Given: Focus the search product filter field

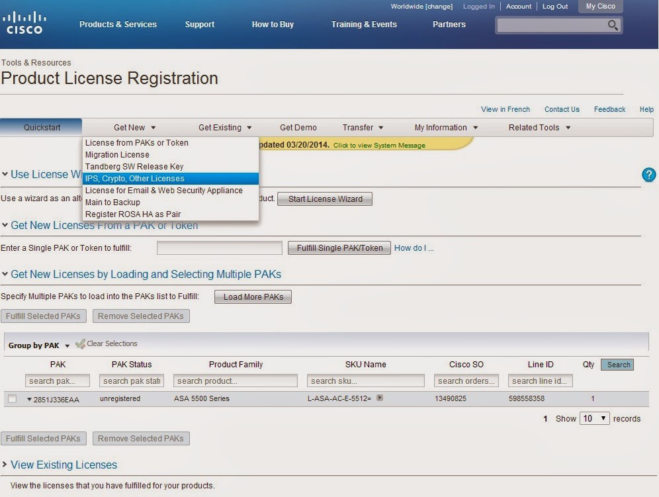Looking at the screenshot, I should pyautogui.click(x=236, y=381).
